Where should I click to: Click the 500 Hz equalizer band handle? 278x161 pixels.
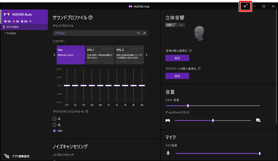100,86
